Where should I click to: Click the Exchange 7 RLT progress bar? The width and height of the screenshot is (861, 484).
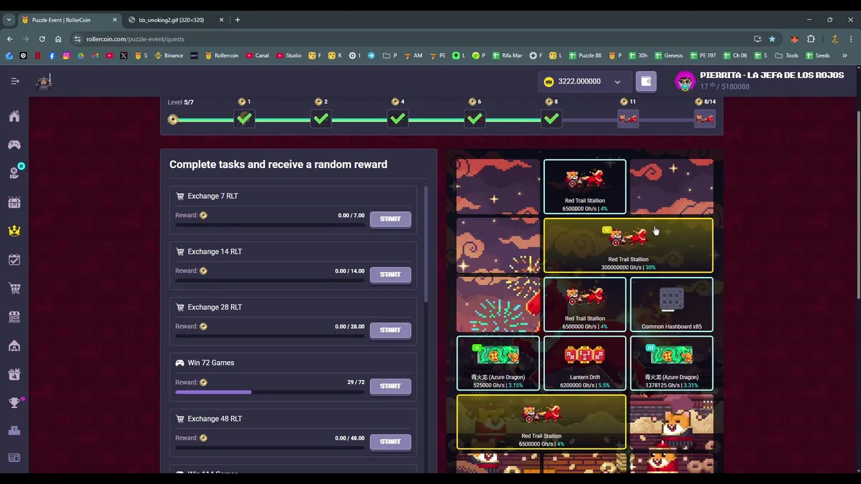click(x=270, y=225)
